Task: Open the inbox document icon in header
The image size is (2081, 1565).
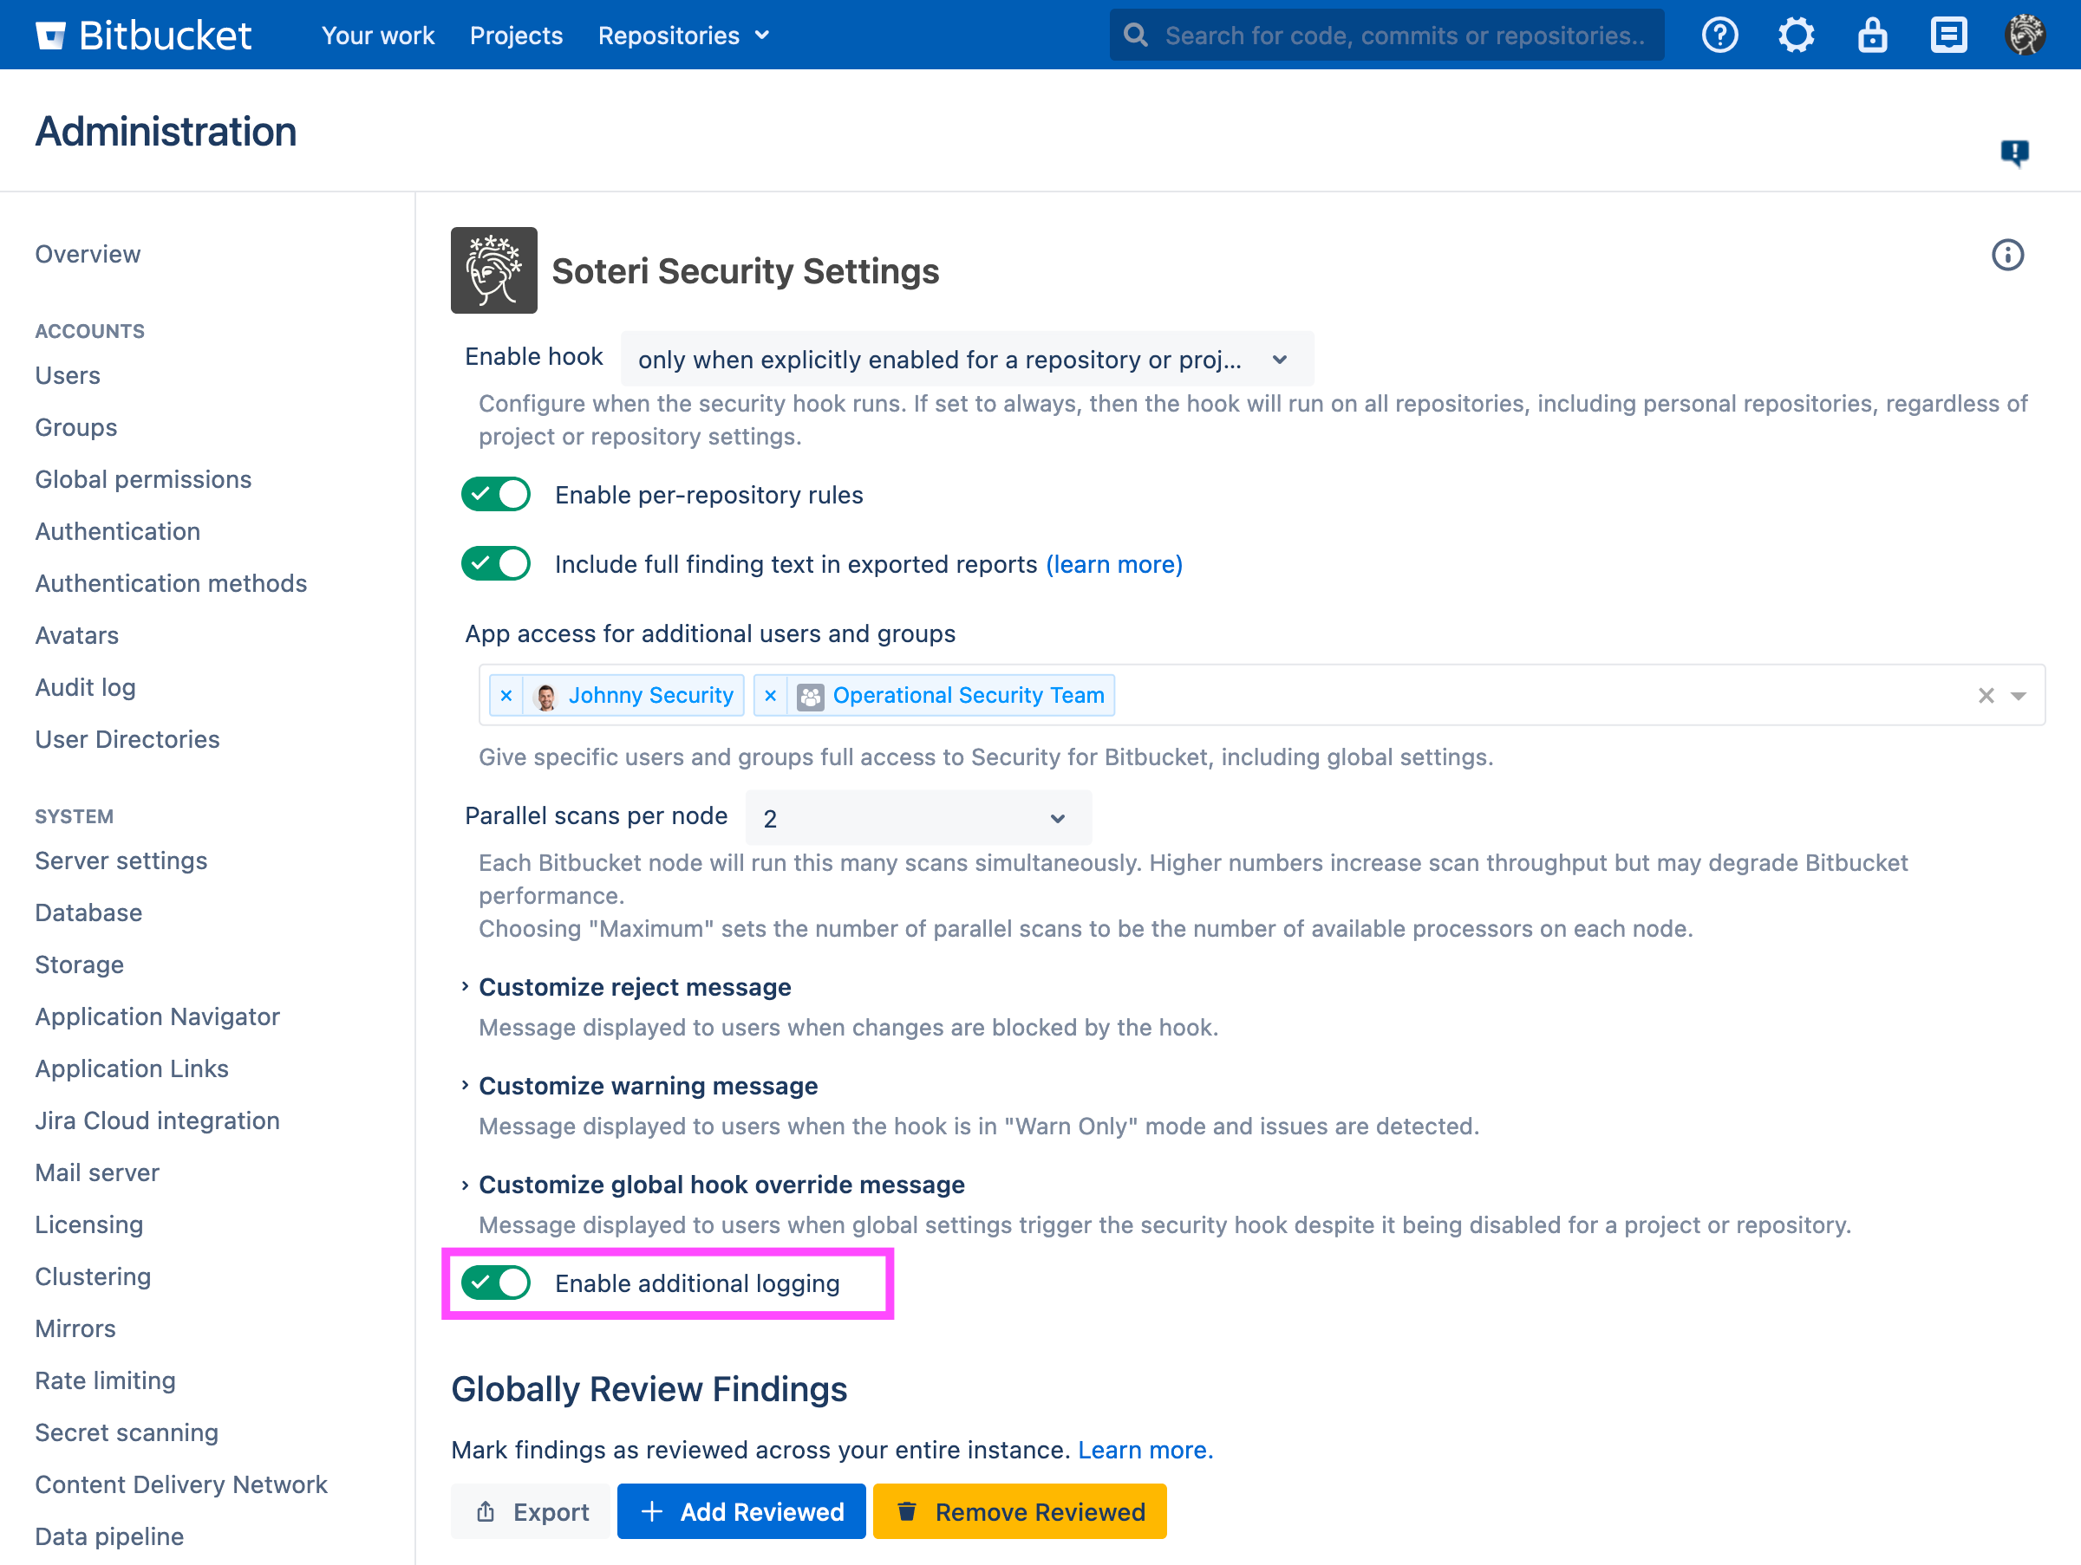Action: point(1947,35)
